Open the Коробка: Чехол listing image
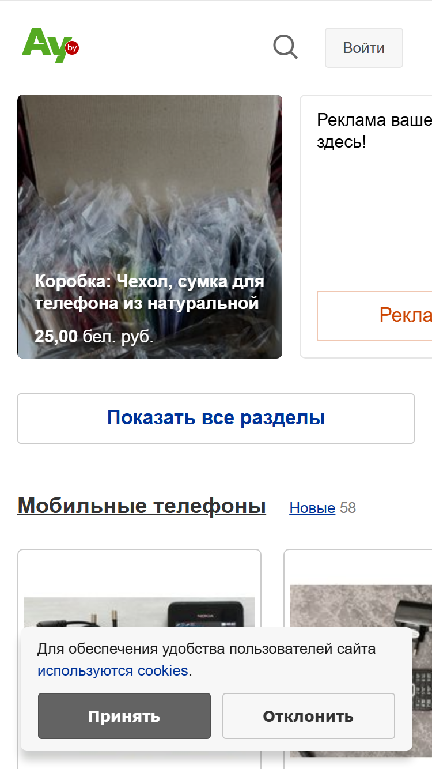The width and height of the screenshot is (432, 769). pyautogui.click(x=150, y=226)
